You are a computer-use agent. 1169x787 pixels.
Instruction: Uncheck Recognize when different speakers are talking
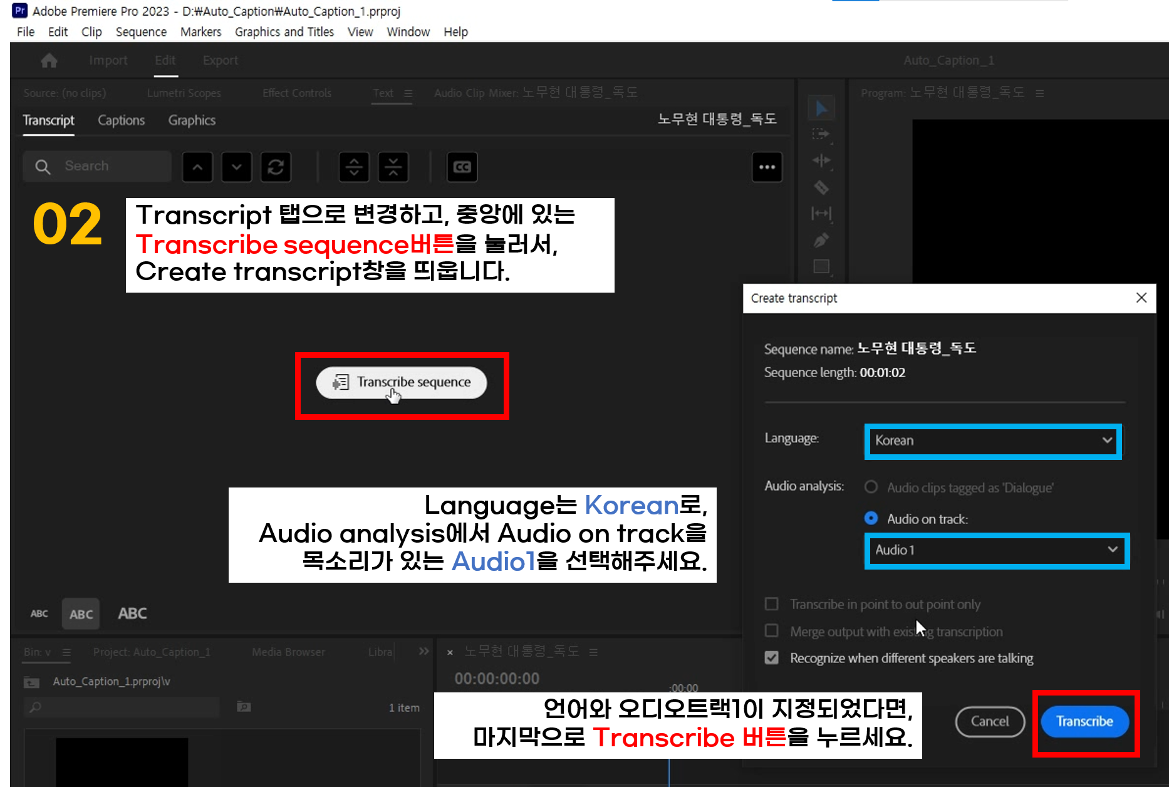pos(772,658)
